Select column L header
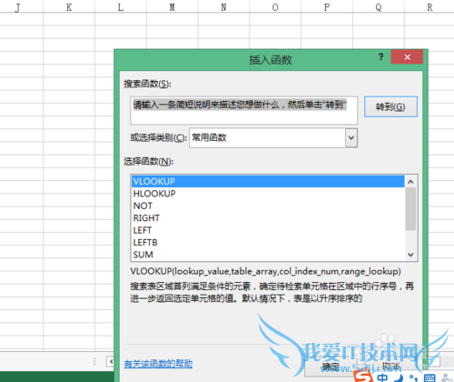This screenshot has width=454, height=382. pyautogui.click(x=121, y=6)
